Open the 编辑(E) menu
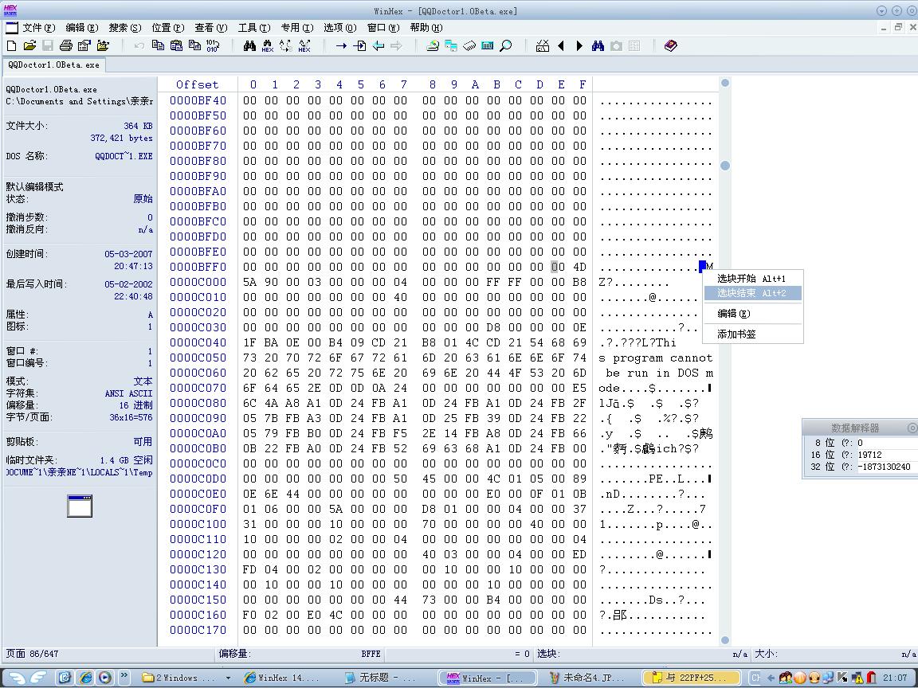 pos(82,28)
